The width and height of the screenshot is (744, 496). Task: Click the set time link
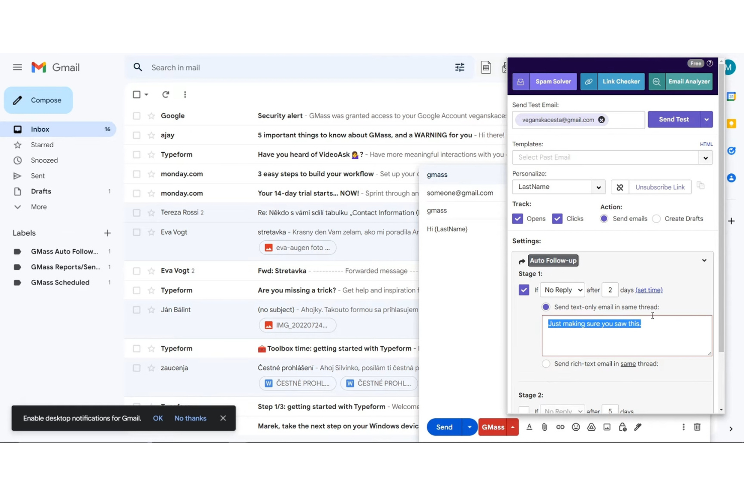[649, 290]
